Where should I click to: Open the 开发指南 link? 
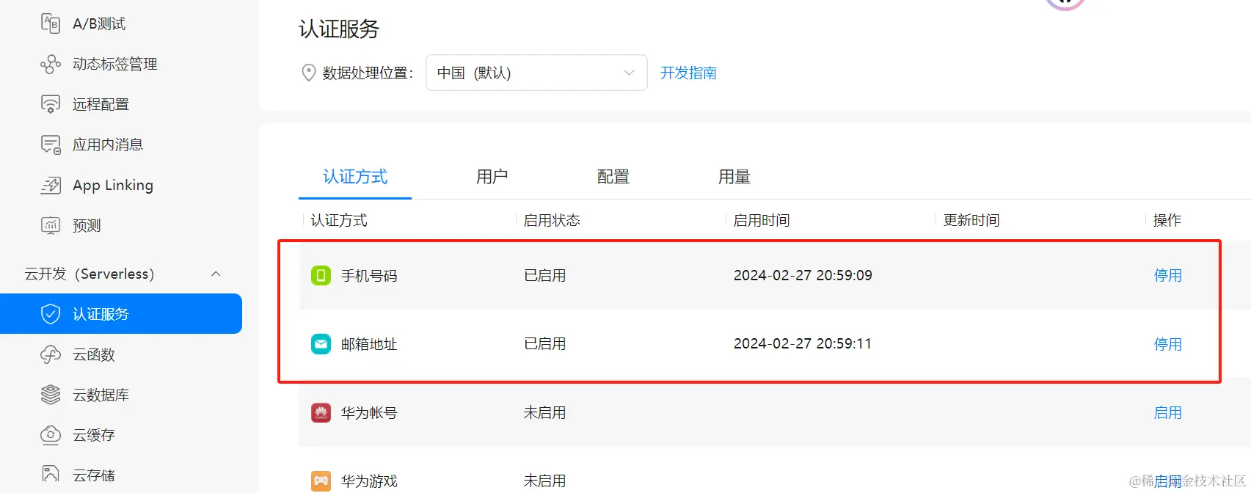point(688,73)
